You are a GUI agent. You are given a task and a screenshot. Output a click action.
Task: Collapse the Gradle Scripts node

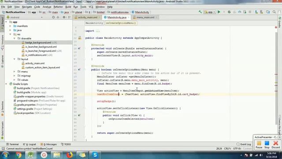tap(7, 84)
